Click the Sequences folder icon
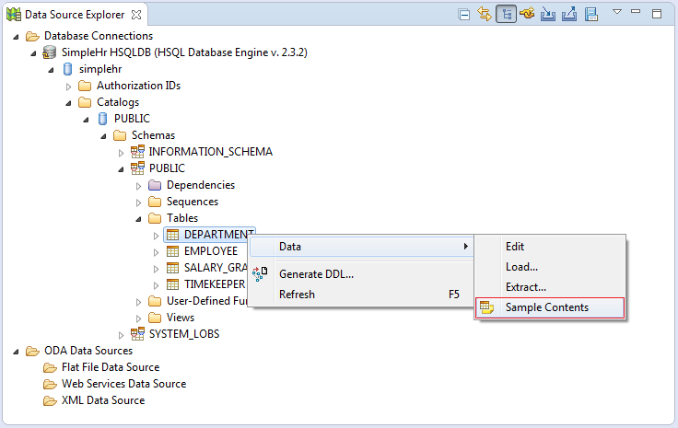The image size is (678, 428). (x=155, y=202)
